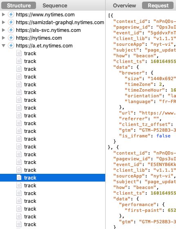Click the lightning icon beside https://nytimes.com
Screen dimensions: 176x229
coord(11,38)
